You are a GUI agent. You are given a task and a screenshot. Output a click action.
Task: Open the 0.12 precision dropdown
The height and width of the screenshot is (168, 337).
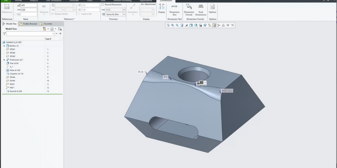(x=124, y=10)
